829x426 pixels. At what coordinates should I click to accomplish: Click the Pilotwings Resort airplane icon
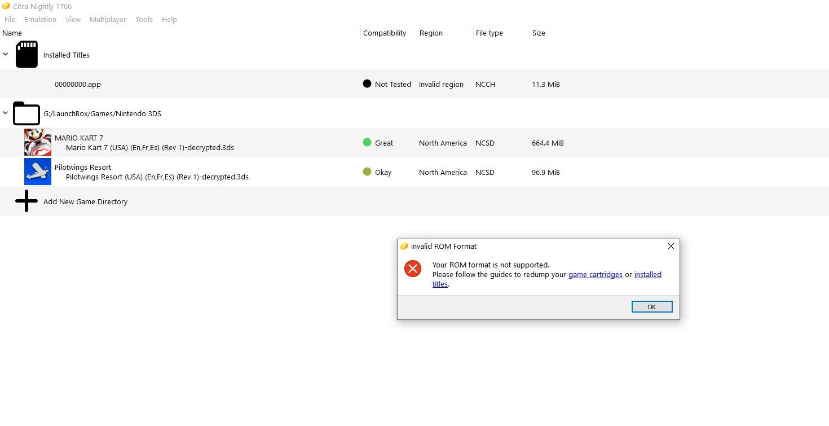coord(38,172)
